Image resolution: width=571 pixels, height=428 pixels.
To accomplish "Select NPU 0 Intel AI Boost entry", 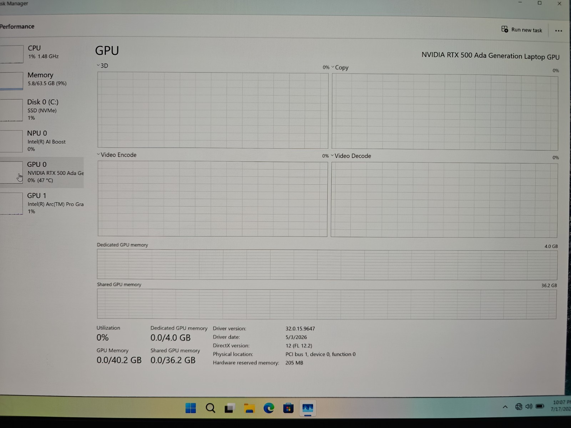I will pyautogui.click(x=41, y=141).
